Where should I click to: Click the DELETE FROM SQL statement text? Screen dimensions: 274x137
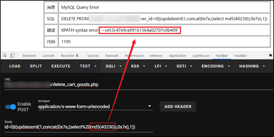[x=164, y=19]
